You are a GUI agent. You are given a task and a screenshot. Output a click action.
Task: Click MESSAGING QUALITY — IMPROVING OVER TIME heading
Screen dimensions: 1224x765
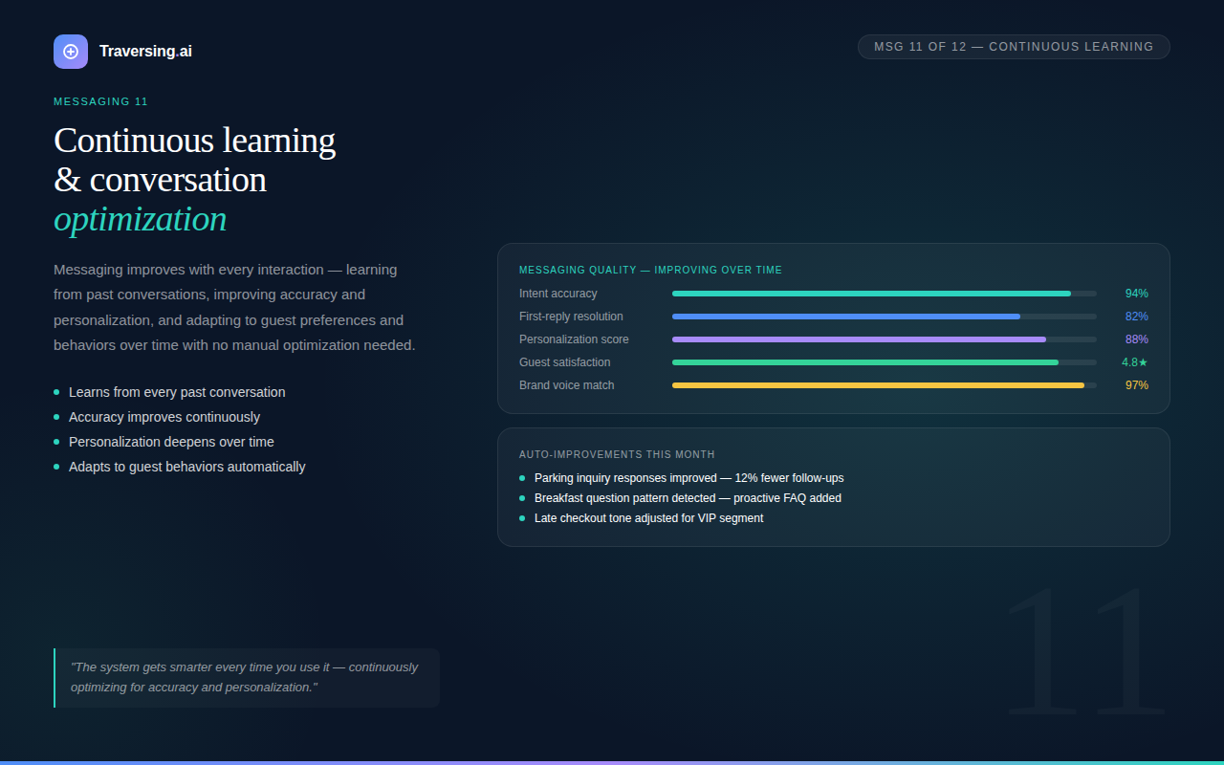click(650, 270)
